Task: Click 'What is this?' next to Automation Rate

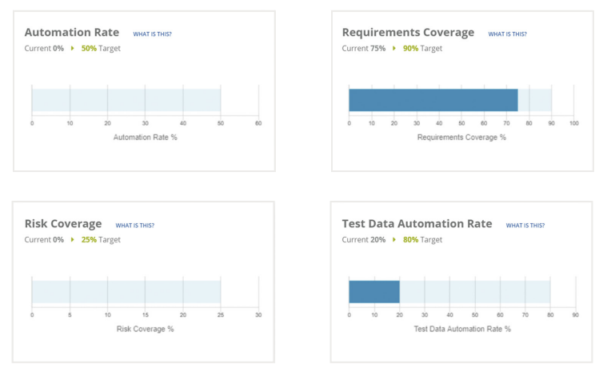Action: [152, 34]
